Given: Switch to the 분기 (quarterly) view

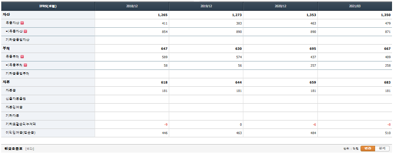Looking at the screenshot, I should (x=382, y=149).
